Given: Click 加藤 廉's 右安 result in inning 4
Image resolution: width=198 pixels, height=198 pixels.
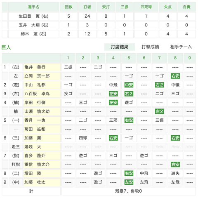Looking at the screenshot, I should (113, 138).
